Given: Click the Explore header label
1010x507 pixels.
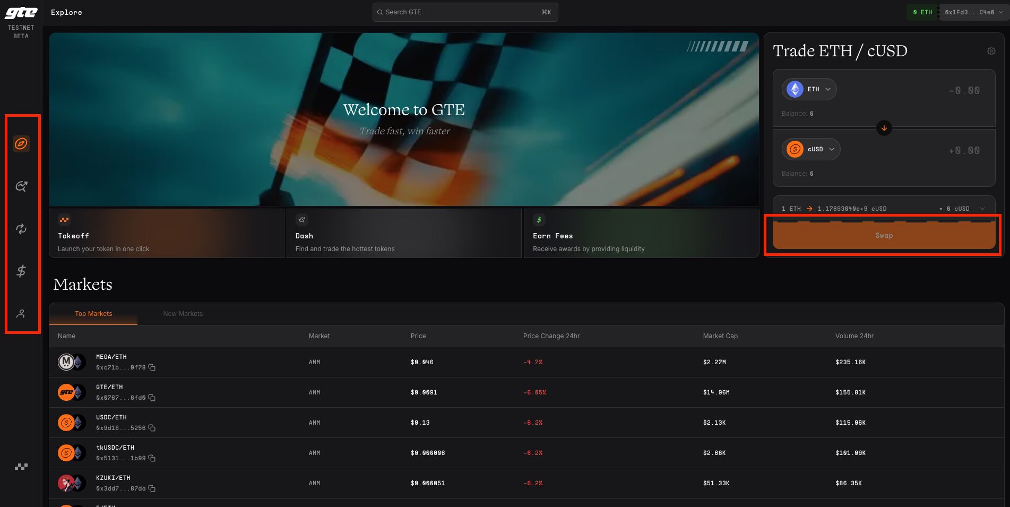Looking at the screenshot, I should tap(66, 12).
